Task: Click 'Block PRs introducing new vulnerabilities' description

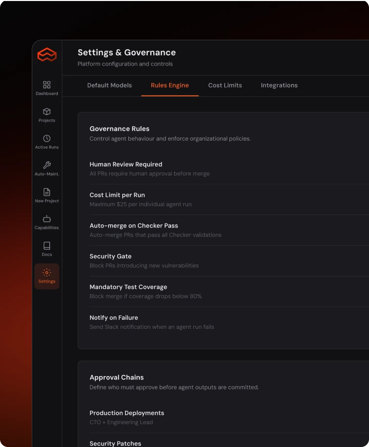Action: 144,265
